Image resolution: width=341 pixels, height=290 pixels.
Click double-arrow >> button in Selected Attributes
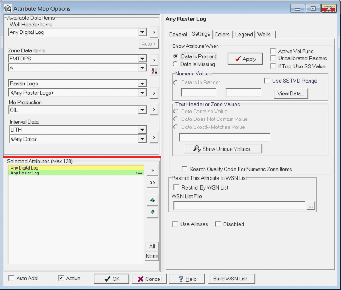point(152,182)
